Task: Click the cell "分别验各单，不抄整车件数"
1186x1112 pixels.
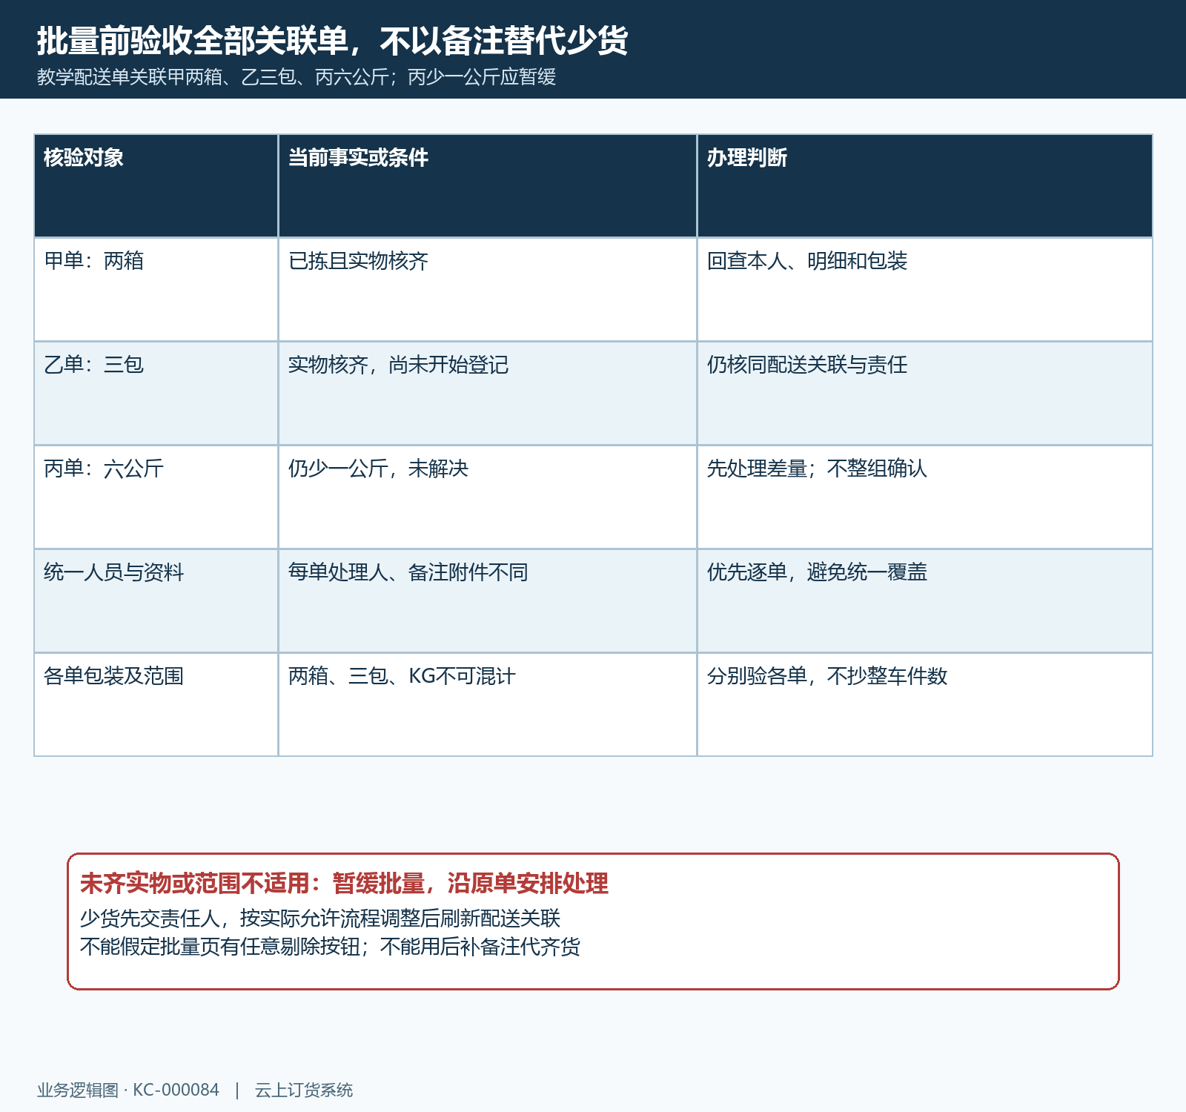Action: [x=925, y=705]
